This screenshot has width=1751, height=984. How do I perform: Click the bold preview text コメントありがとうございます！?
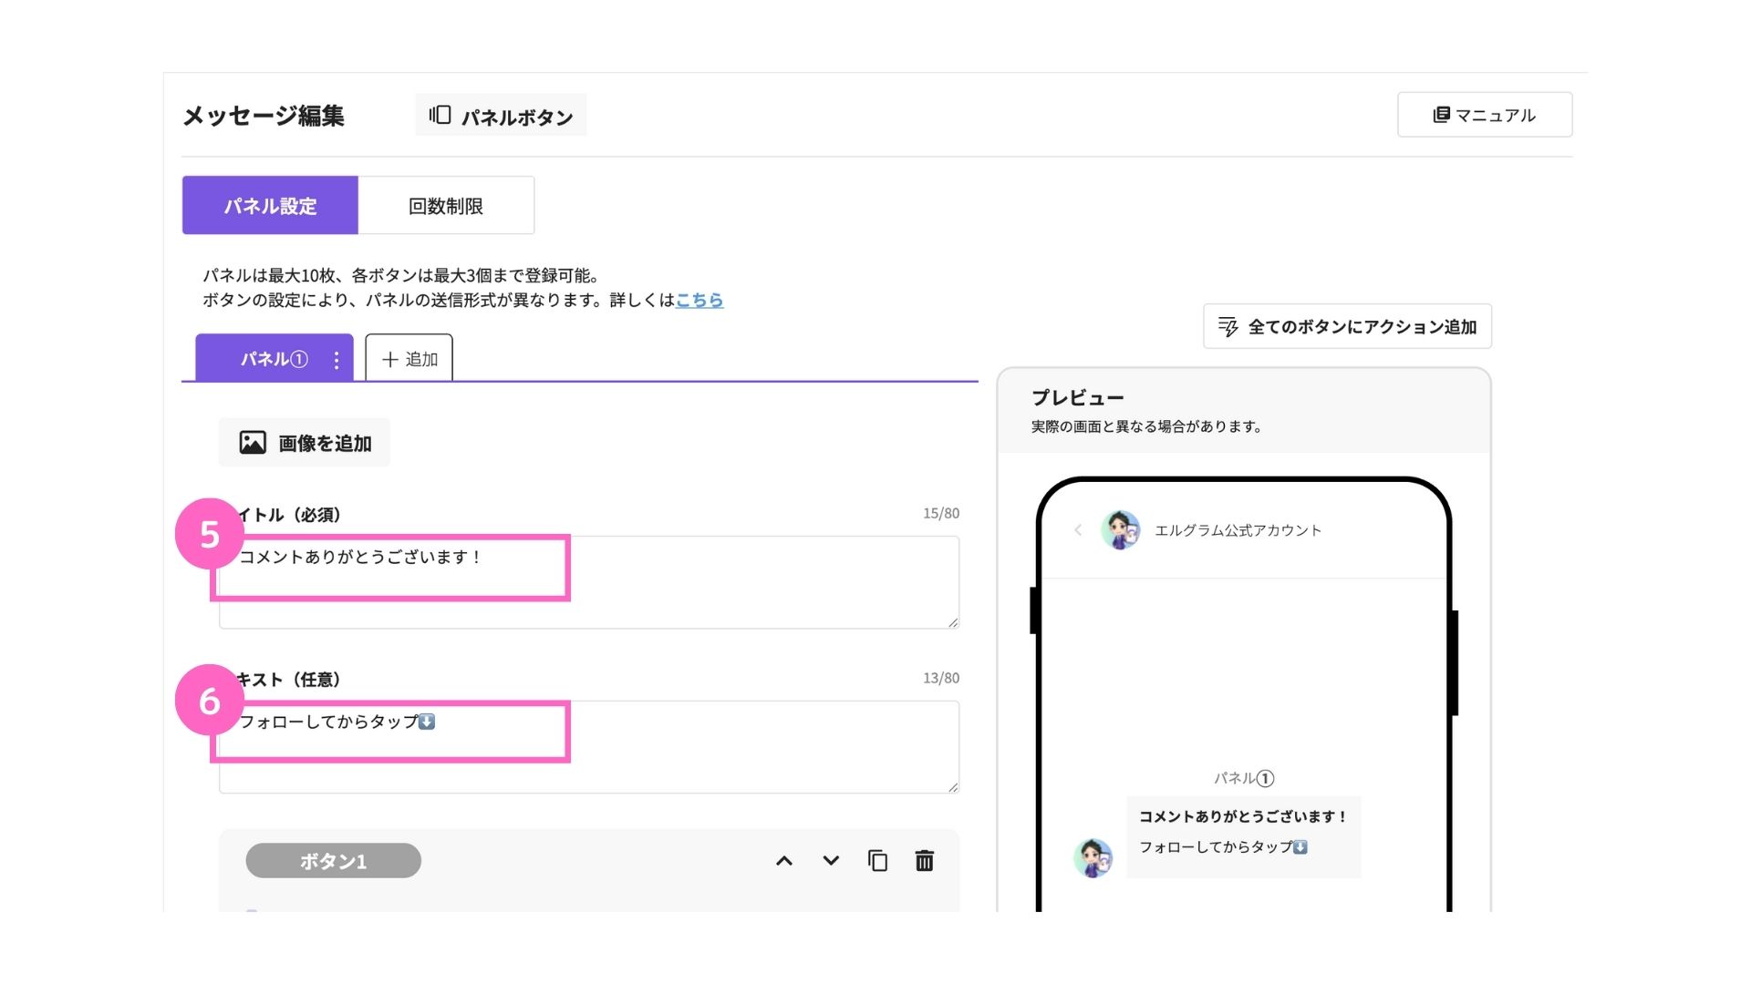click(x=1243, y=816)
